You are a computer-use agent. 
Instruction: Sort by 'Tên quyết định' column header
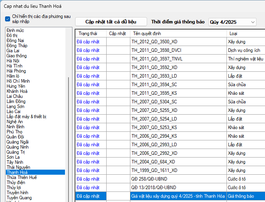147,34
